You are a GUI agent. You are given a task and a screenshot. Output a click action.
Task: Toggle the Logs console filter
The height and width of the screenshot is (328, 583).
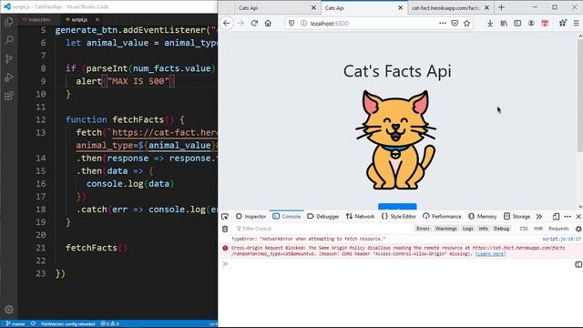pos(467,229)
